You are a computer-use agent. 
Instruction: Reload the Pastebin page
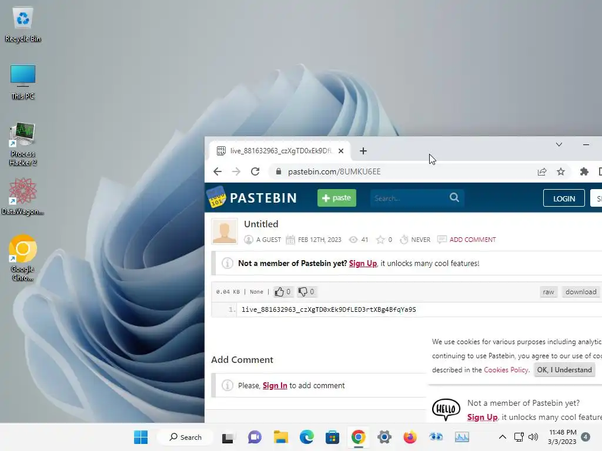pyautogui.click(x=255, y=171)
